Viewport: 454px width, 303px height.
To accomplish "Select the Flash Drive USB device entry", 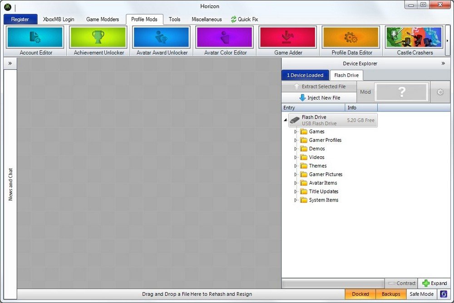I will (x=333, y=120).
